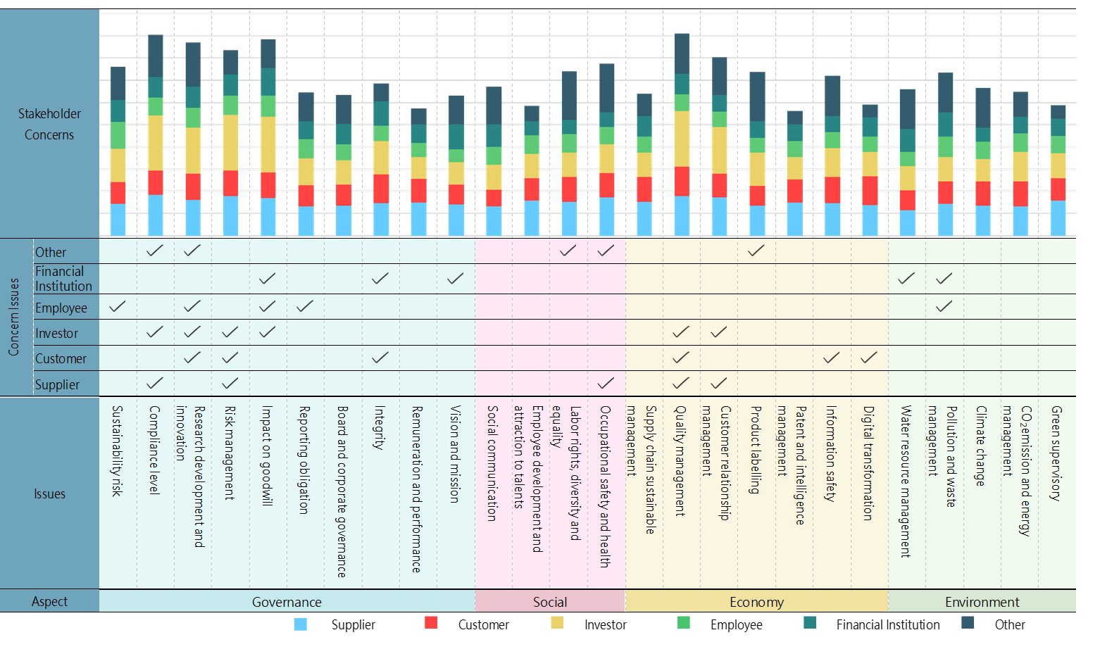Click the light blue legend swatch
The height and width of the screenshot is (661, 1100).
tap(301, 624)
